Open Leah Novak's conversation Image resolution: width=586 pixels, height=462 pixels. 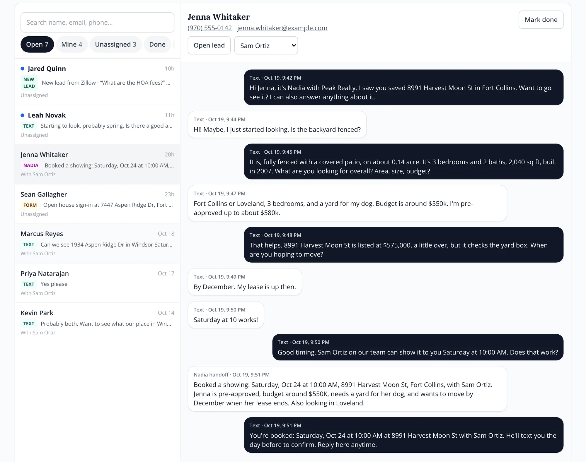(x=98, y=125)
